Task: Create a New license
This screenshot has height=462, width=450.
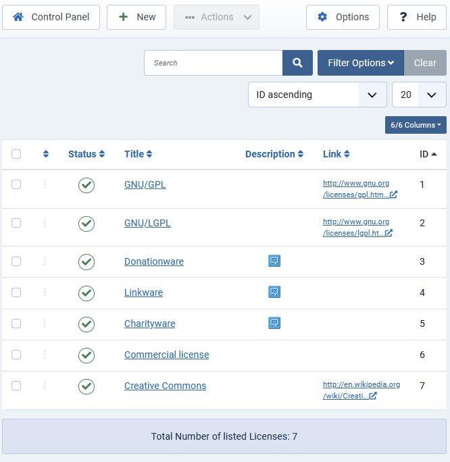Action: pos(136,17)
